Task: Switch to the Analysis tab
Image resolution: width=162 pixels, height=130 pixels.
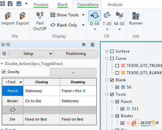Action: point(115,5)
